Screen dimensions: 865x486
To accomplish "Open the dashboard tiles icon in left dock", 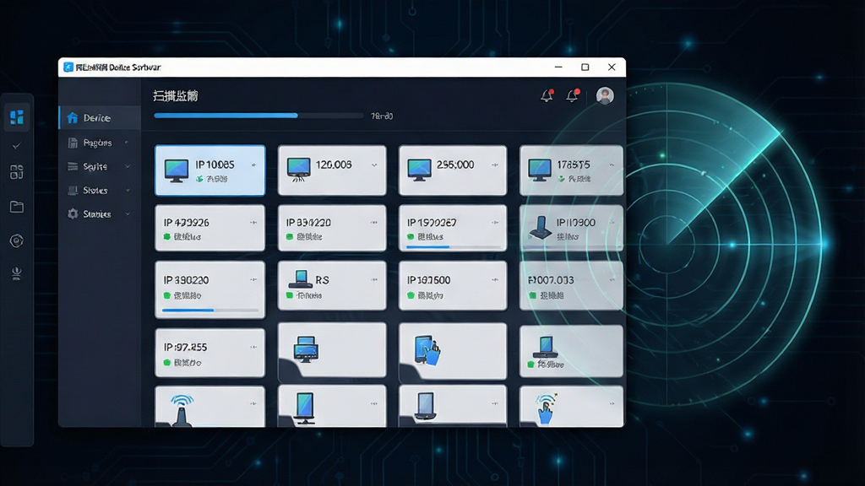I will pyautogui.click(x=17, y=116).
